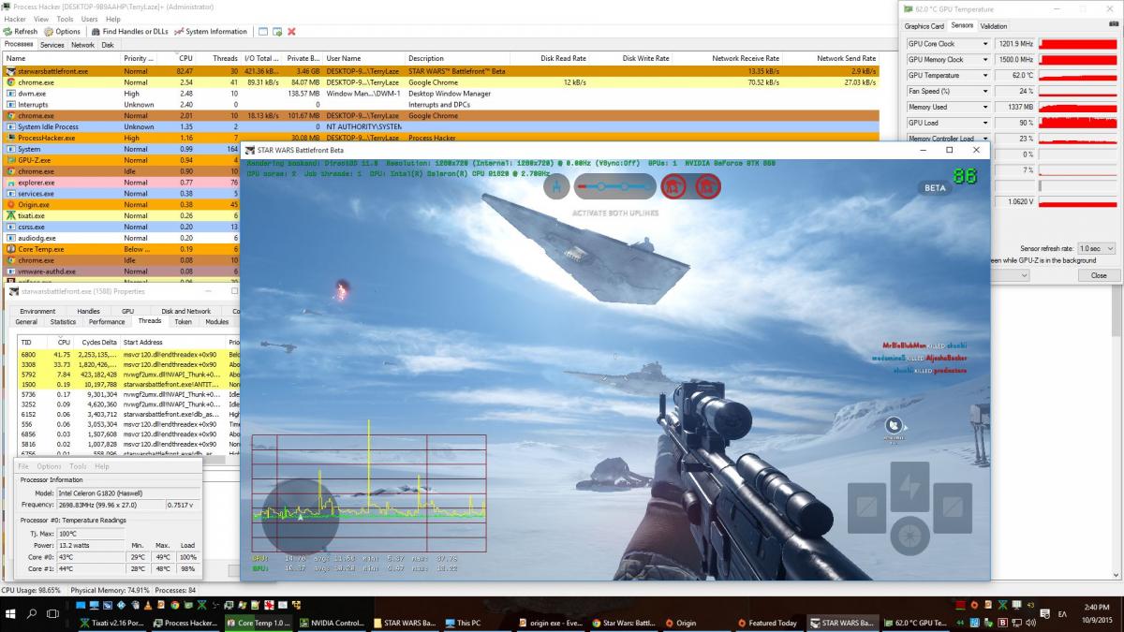The image size is (1124, 632).
Task: Select the GPU-Z.exe process icon
Action: pos(11,160)
